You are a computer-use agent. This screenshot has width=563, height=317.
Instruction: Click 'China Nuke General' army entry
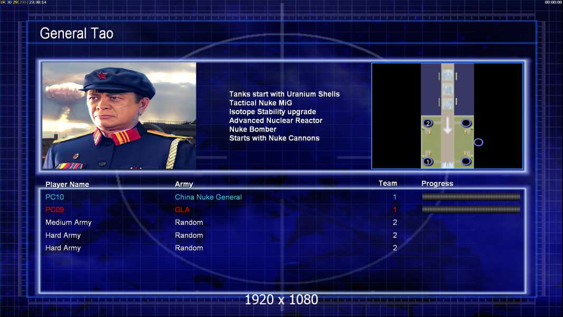tap(208, 197)
